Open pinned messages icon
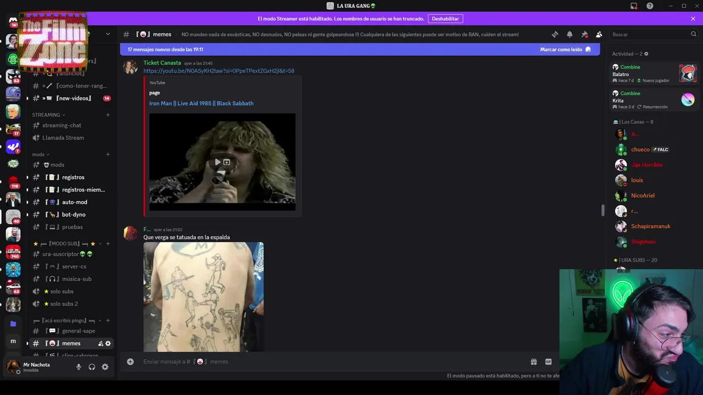 tap(584, 34)
